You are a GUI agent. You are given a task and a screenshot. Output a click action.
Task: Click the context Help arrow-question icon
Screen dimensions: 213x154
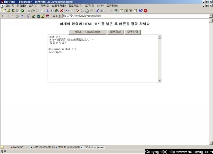[141, 11]
